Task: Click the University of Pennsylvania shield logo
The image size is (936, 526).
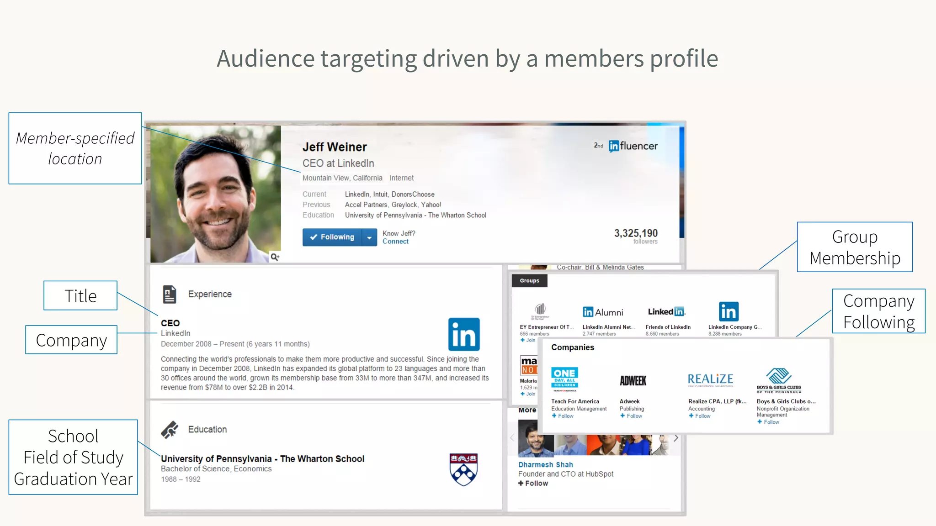Action: (x=463, y=469)
